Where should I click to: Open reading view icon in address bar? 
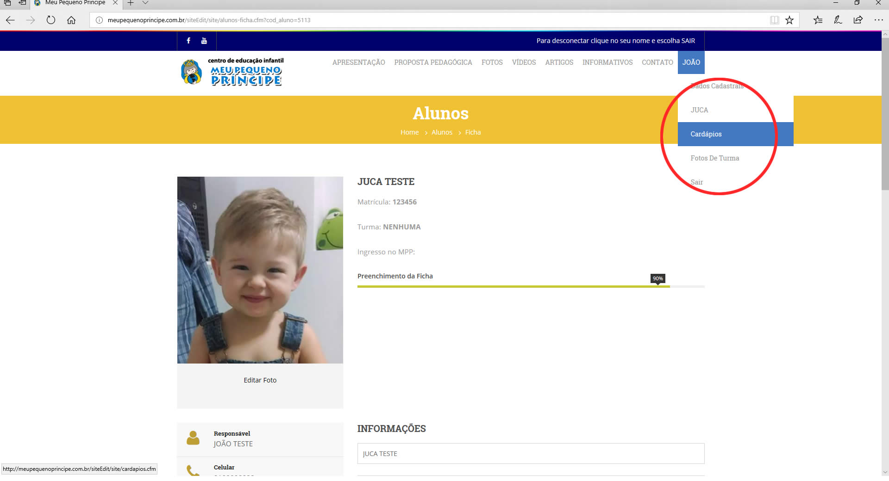[x=774, y=20]
